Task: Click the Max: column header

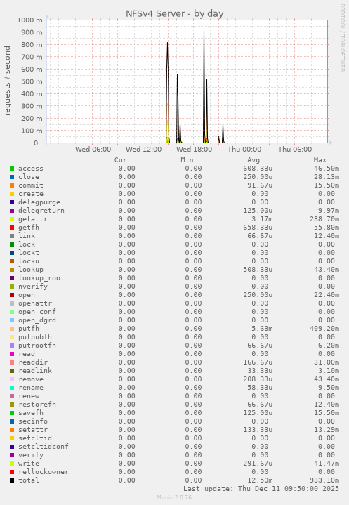Action: (322, 160)
